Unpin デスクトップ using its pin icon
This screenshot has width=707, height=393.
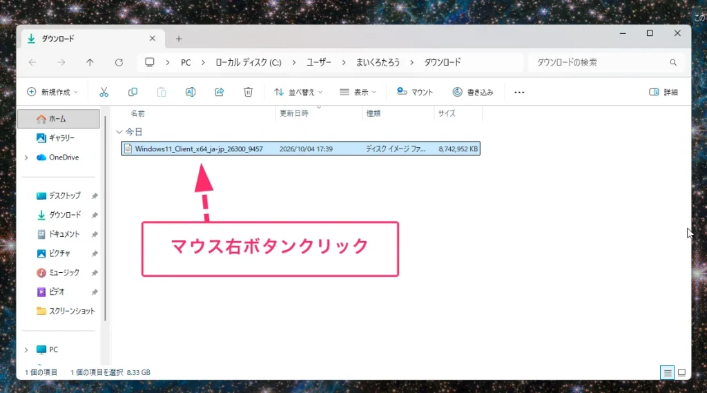[95, 196]
